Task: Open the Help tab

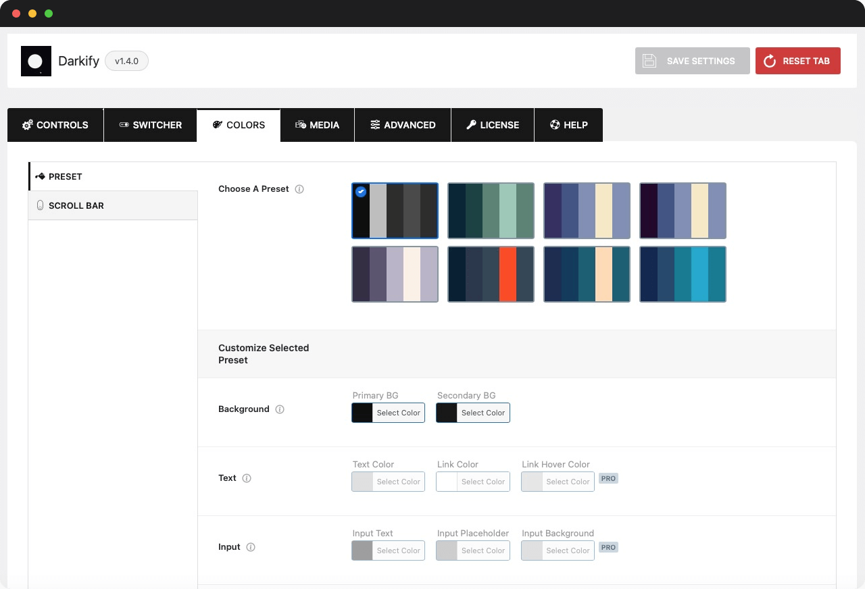Action: click(568, 125)
